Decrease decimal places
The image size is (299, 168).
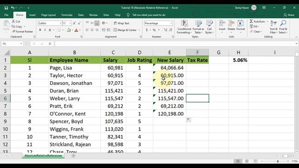[x=171, y=30]
